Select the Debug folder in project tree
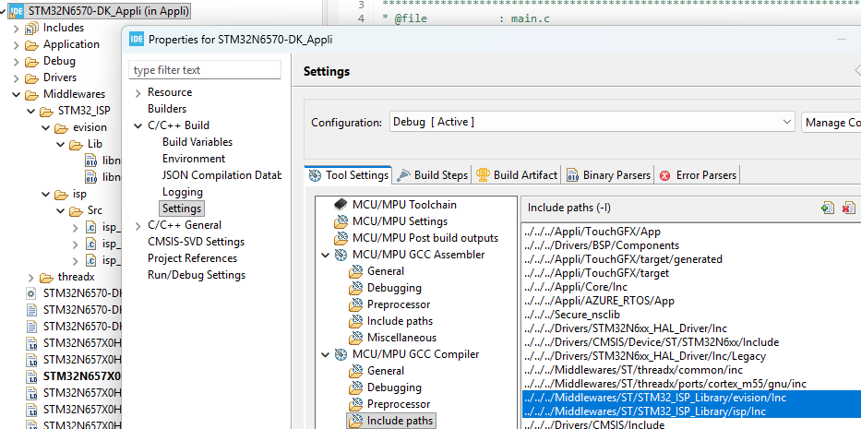 59,61
